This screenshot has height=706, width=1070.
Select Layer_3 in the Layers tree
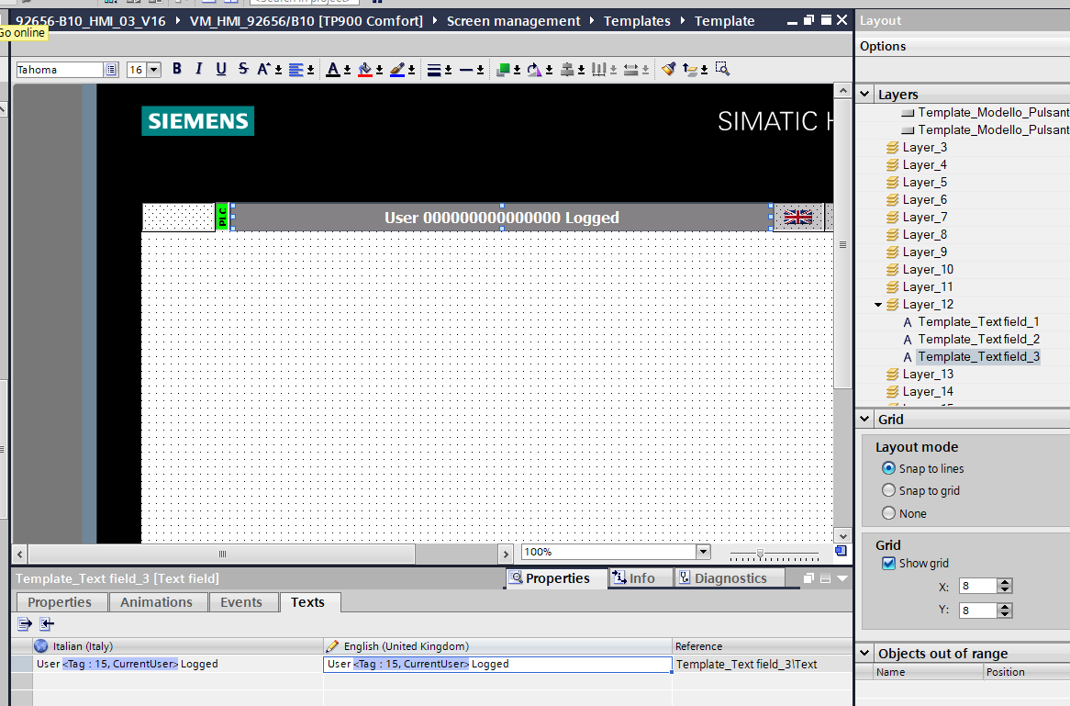[925, 148]
